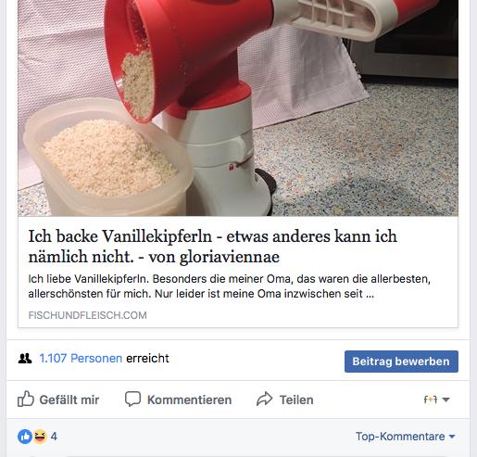The height and width of the screenshot is (457, 477).
Task: Click the reaction count 4
Action: pyautogui.click(x=54, y=437)
